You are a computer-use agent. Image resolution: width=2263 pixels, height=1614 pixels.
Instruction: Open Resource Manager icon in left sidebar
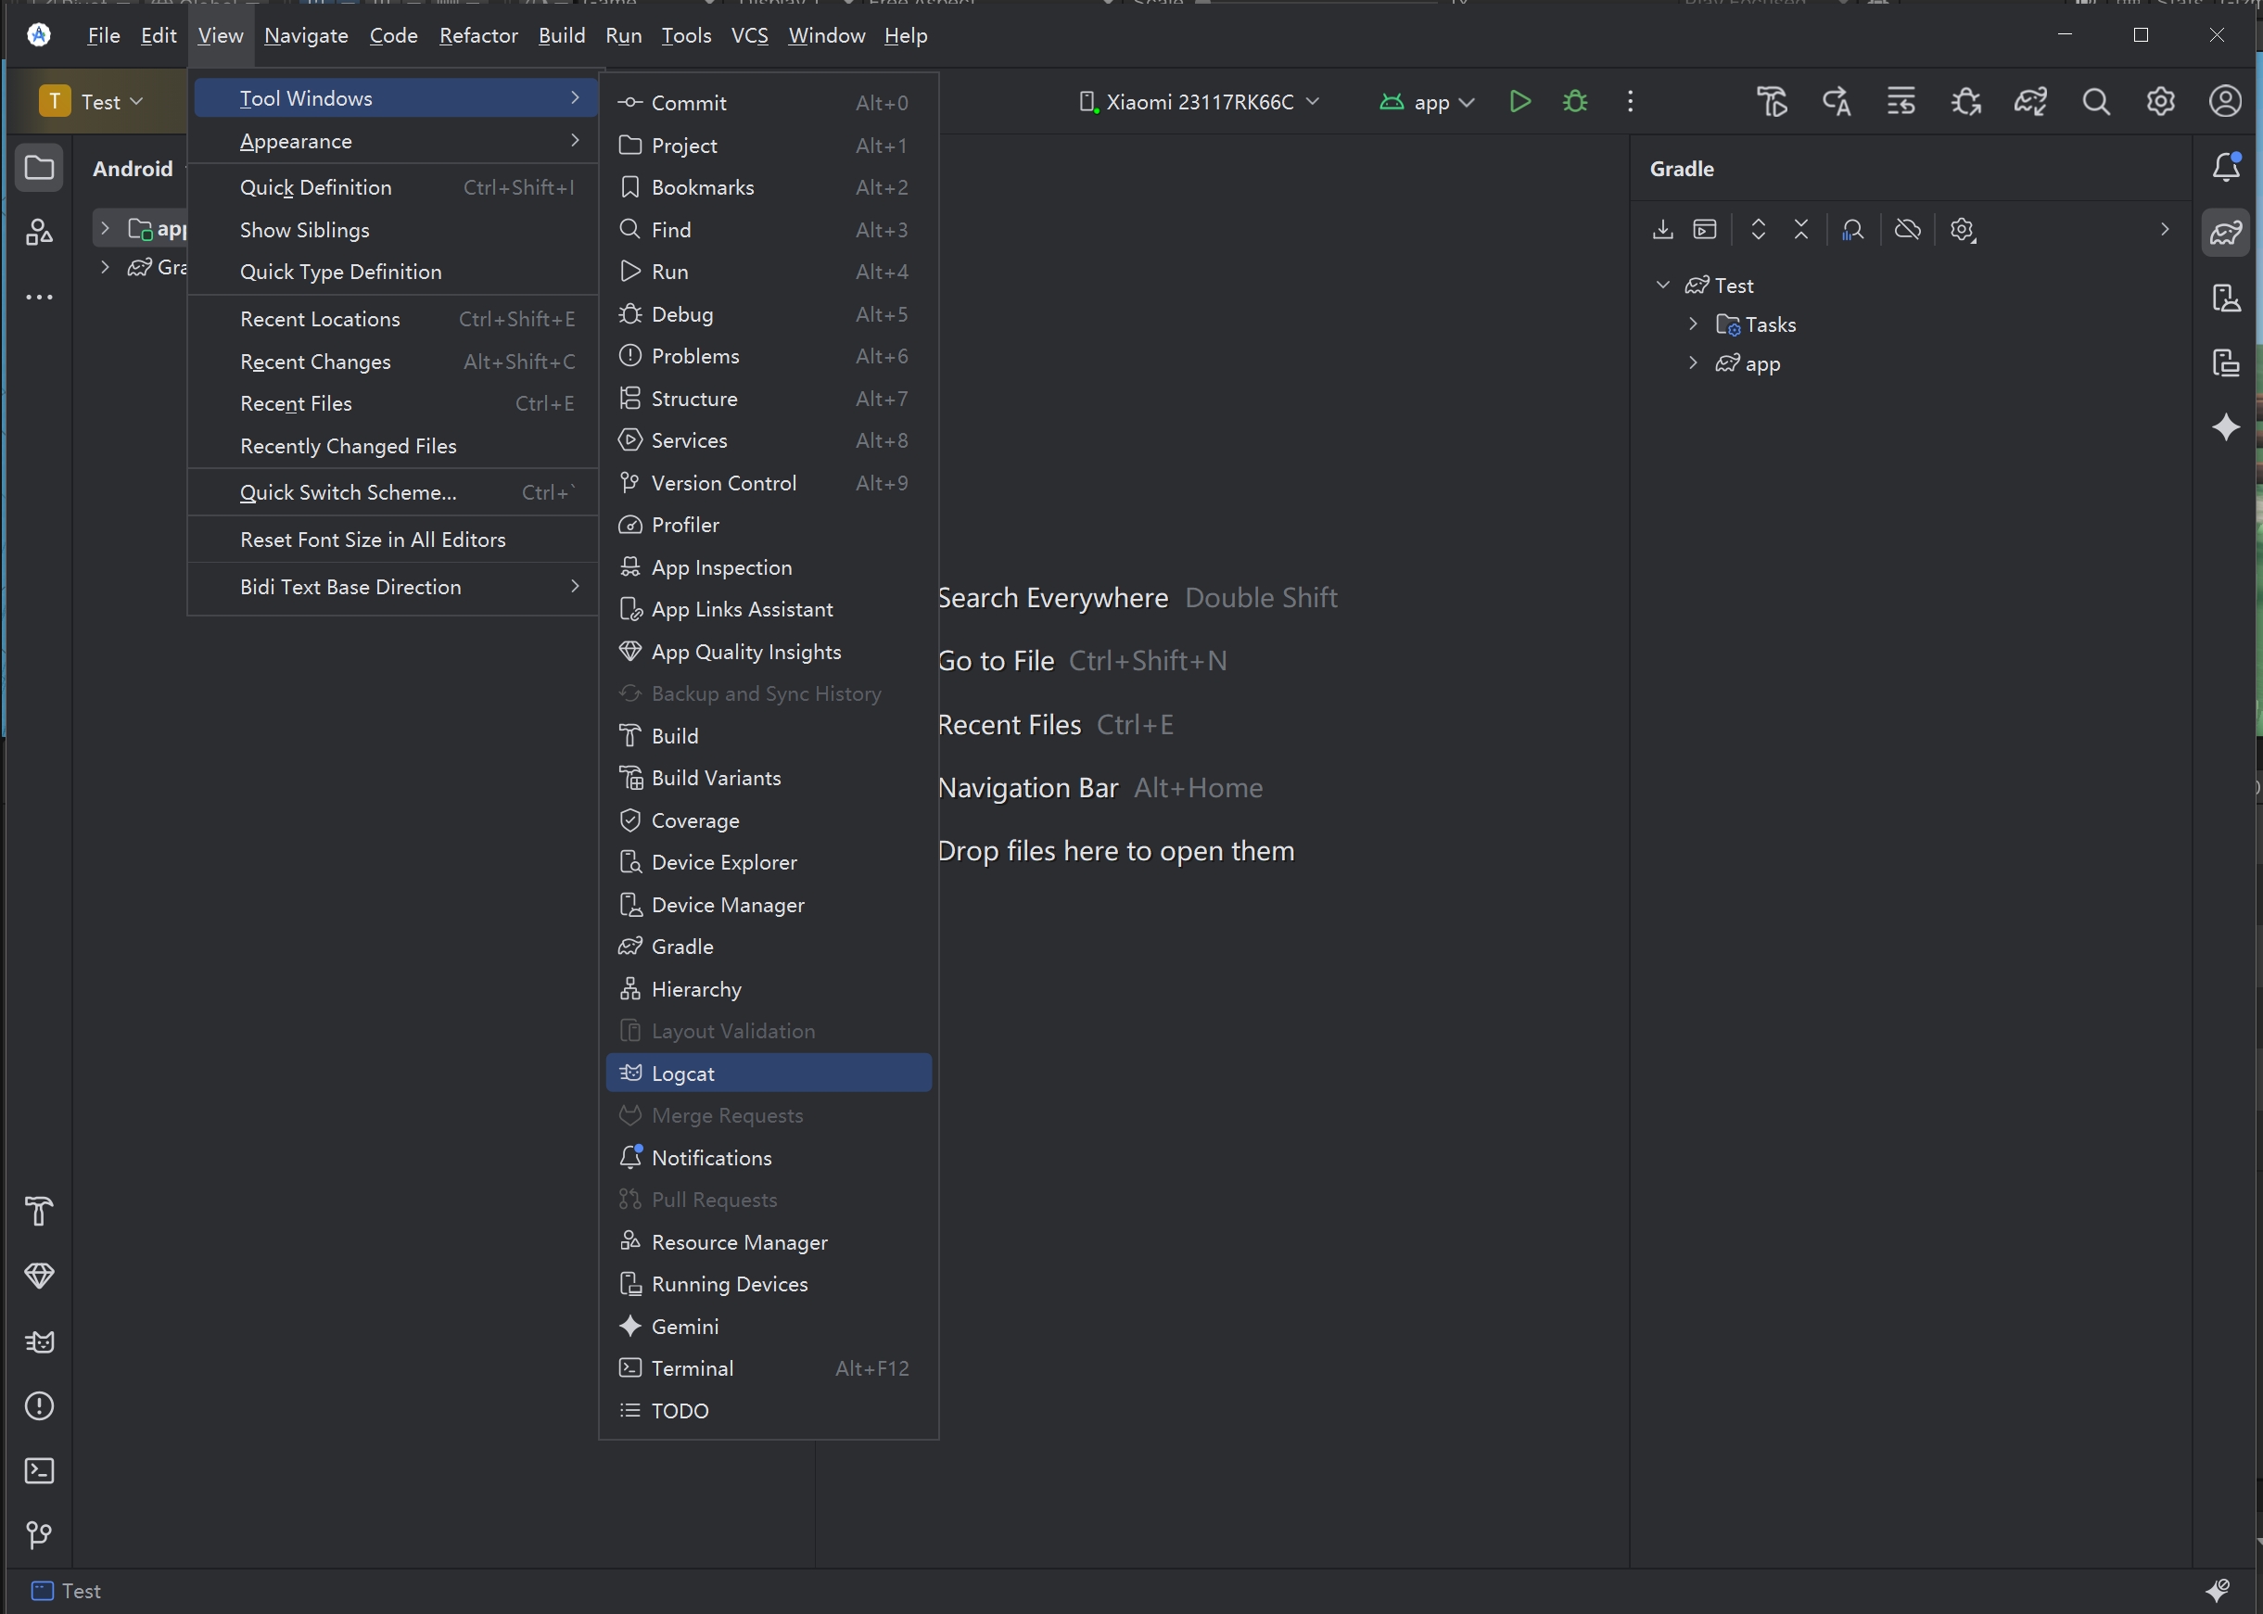coord(39,233)
